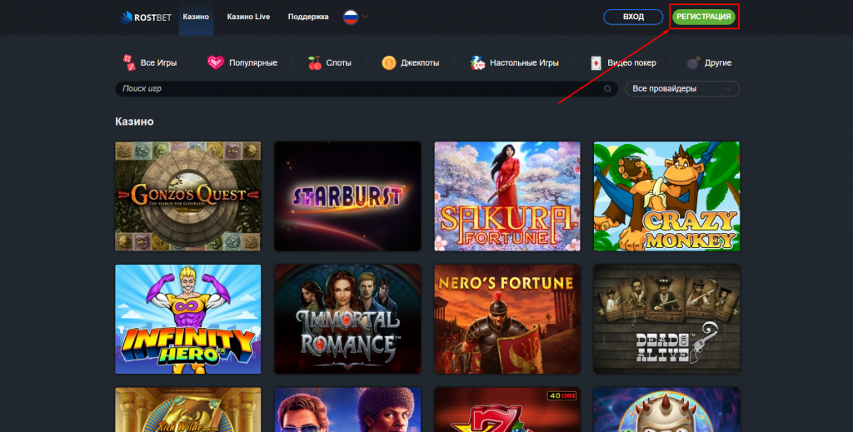Image resolution: width=853 pixels, height=432 pixels.
Task: Go to Поддержка in top menu
Action: (x=308, y=17)
